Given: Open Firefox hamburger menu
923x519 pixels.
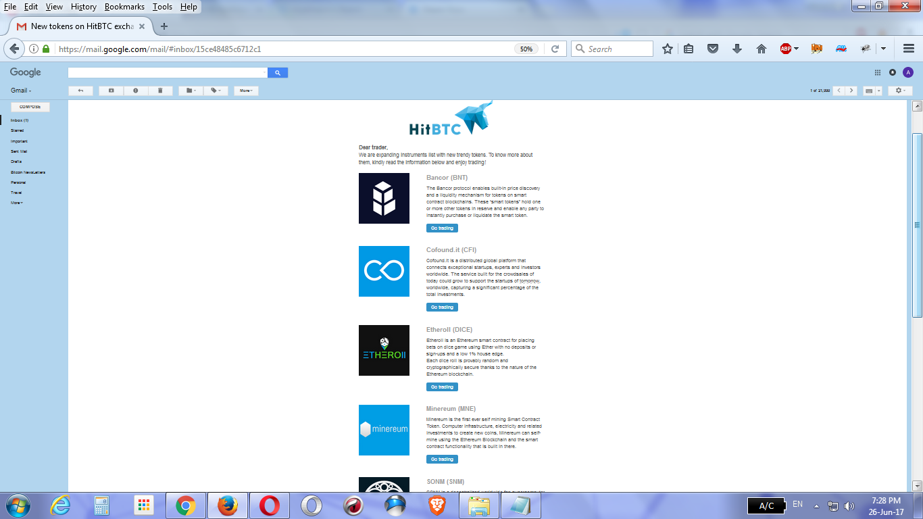Looking at the screenshot, I should tap(909, 49).
